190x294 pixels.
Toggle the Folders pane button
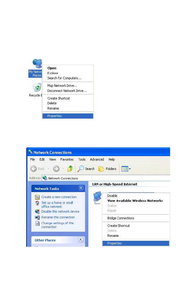pos(107,169)
